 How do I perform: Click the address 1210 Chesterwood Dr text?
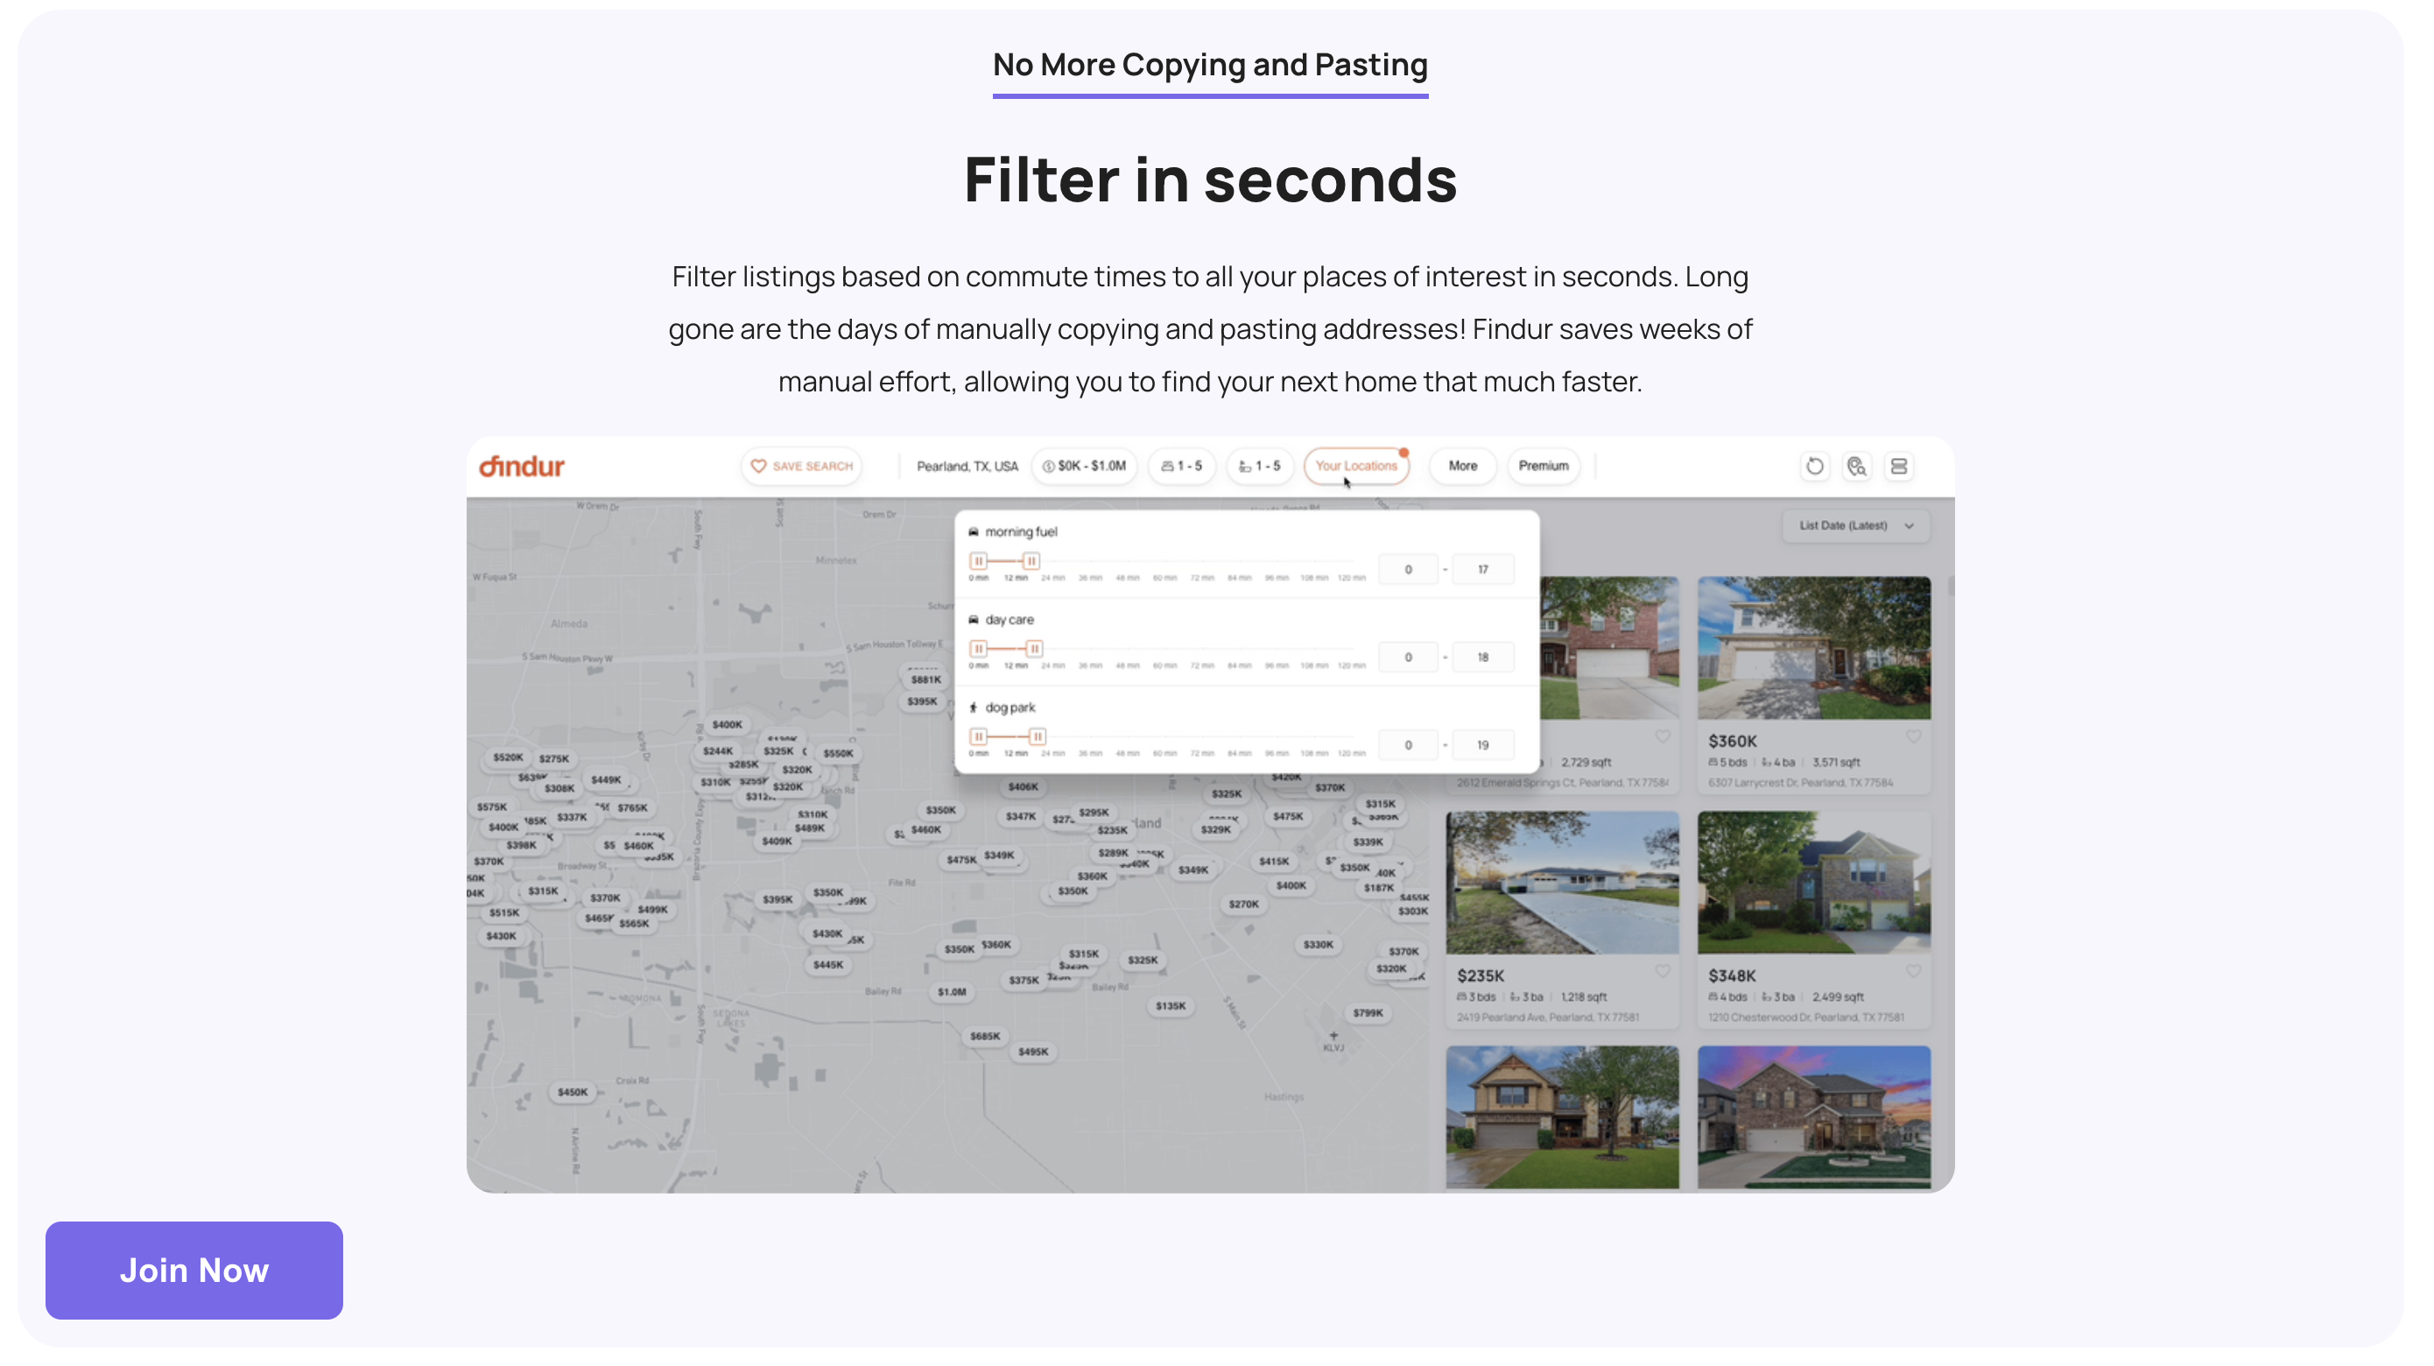click(x=1805, y=1017)
